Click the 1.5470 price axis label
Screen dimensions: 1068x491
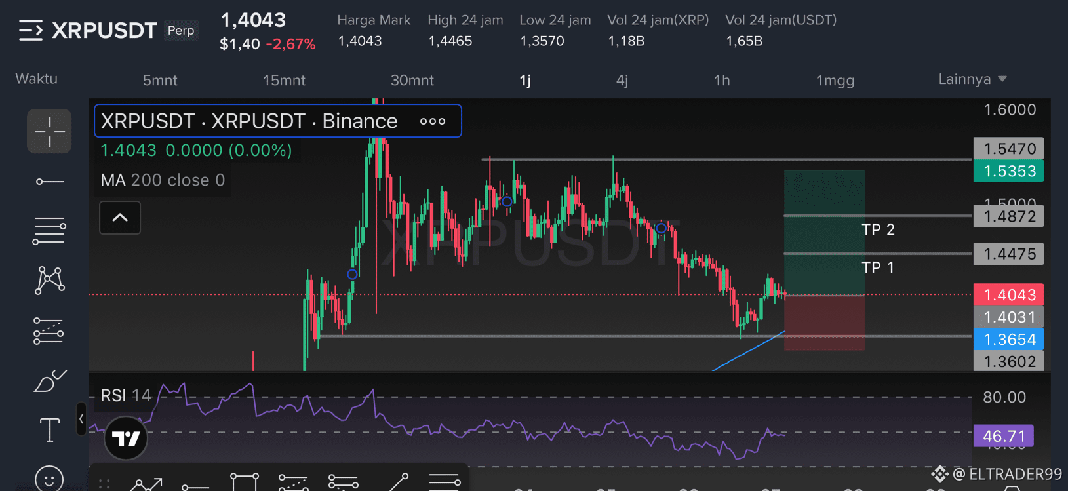click(x=1009, y=149)
